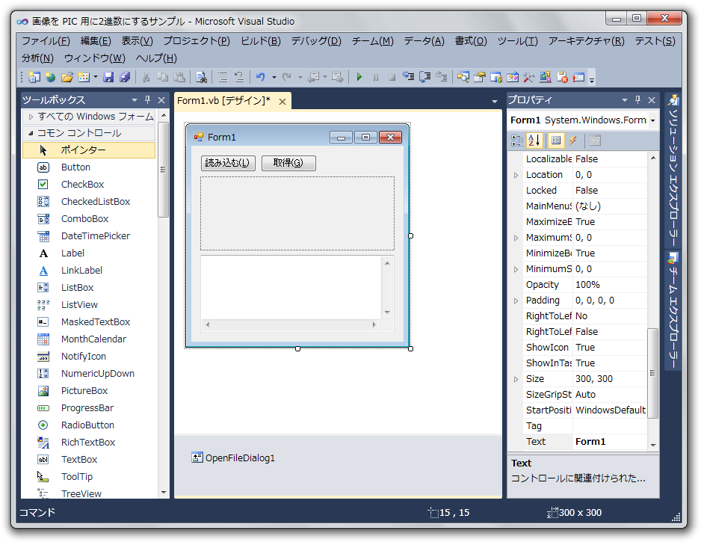Select the Button control in Toolbox
The height and width of the screenshot is (542, 701).
[88, 167]
